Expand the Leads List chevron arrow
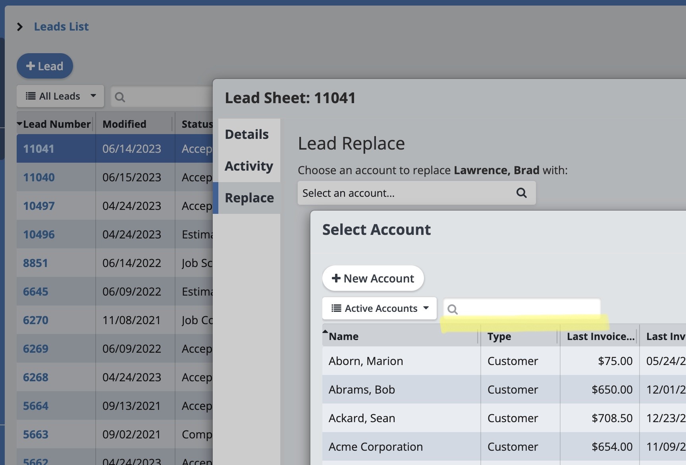Viewport: 686px width, 465px height. [x=20, y=27]
